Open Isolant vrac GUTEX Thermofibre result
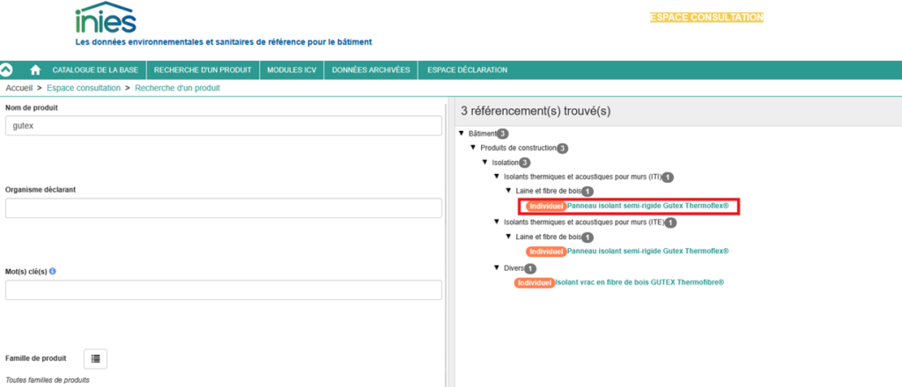 (640, 282)
